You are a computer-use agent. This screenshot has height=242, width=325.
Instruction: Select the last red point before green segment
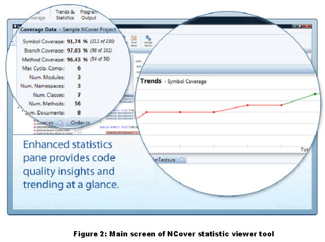(282, 105)
